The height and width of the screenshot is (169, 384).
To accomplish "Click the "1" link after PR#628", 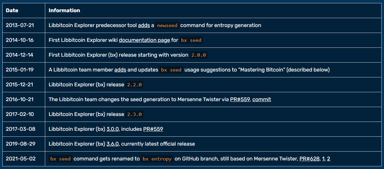I will coord(323,159).
